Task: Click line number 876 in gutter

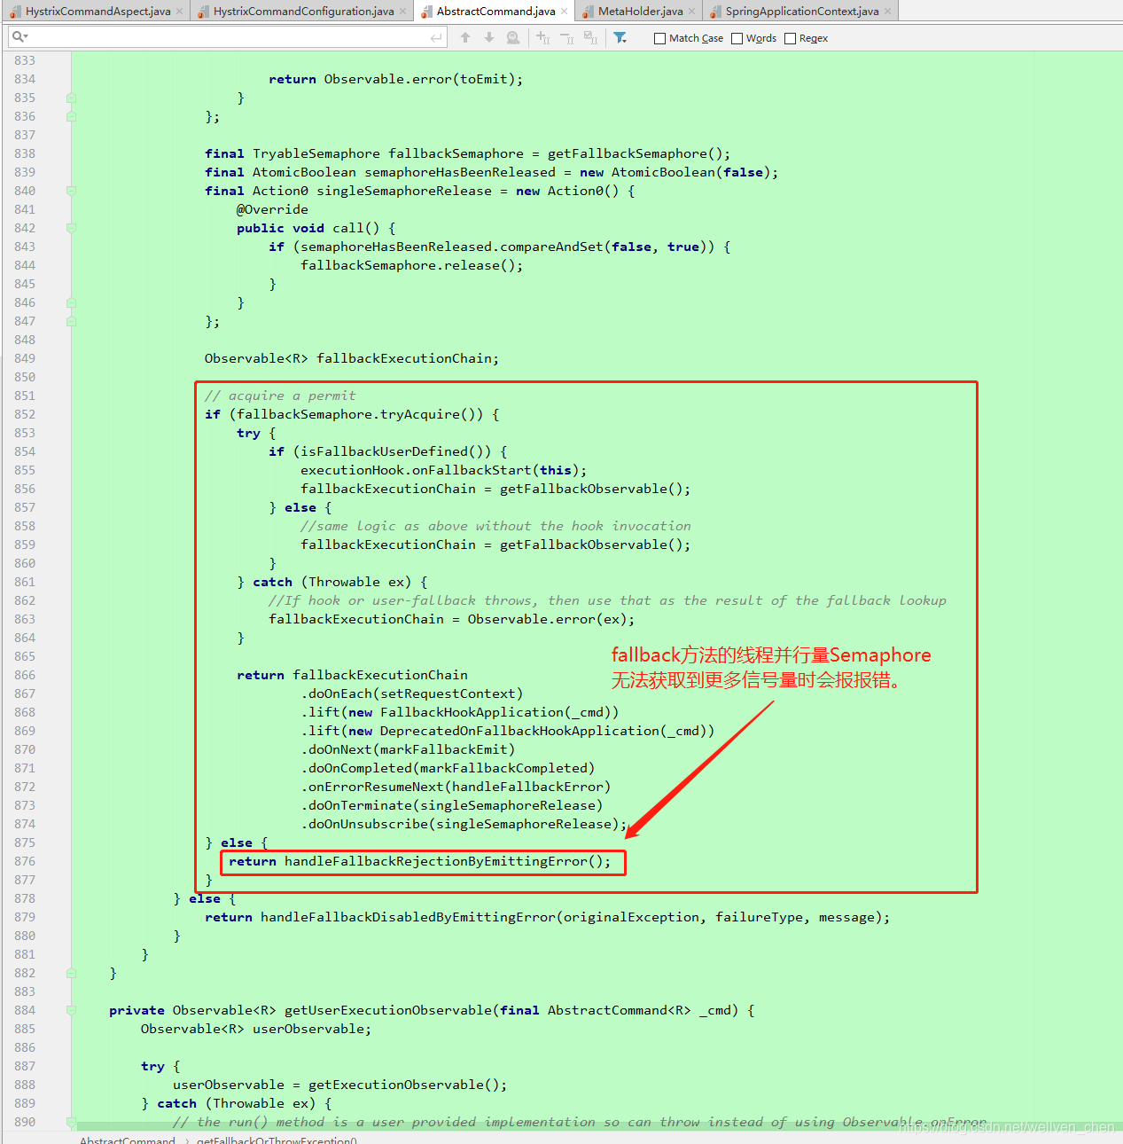Action: (25, 861)
